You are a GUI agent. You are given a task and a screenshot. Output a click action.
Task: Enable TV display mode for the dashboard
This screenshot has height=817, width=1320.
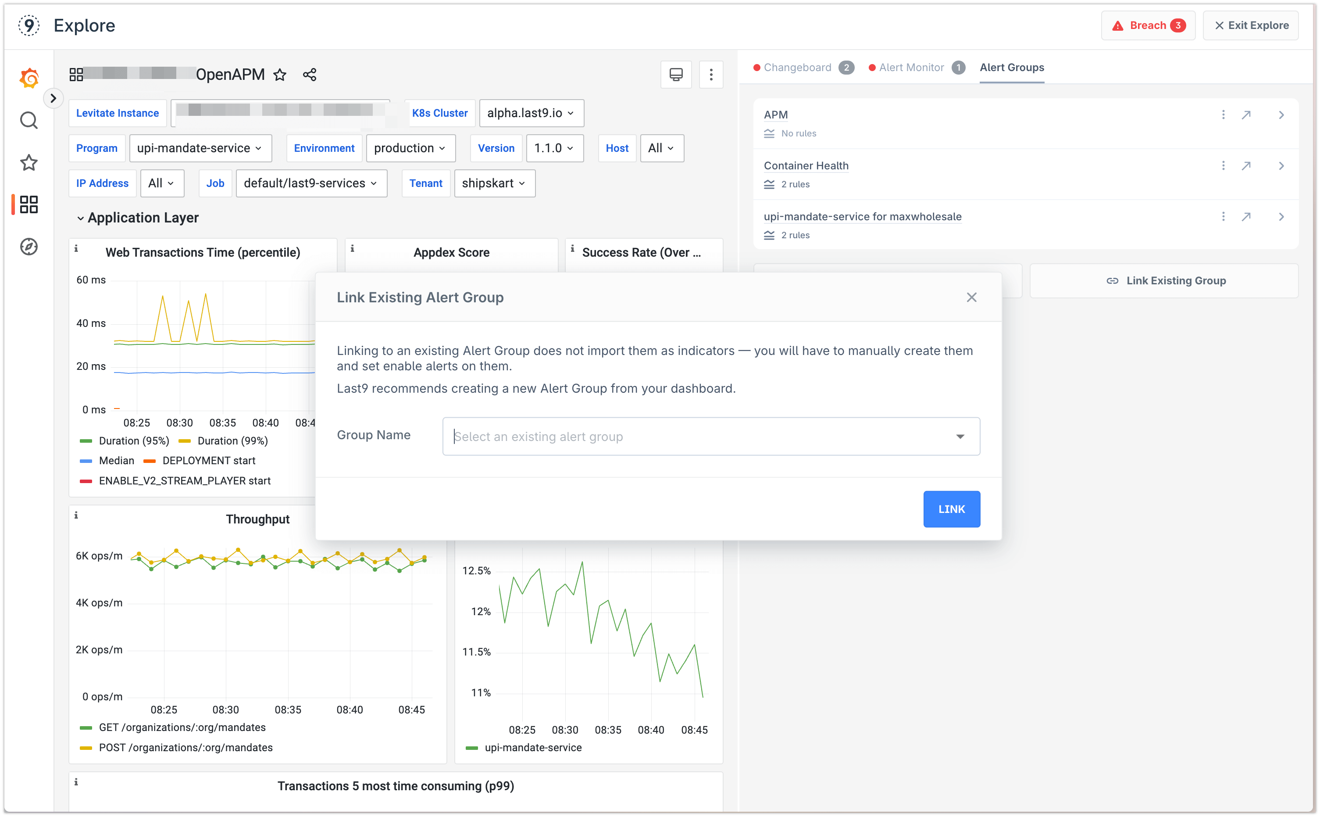[x=675, y=75]
